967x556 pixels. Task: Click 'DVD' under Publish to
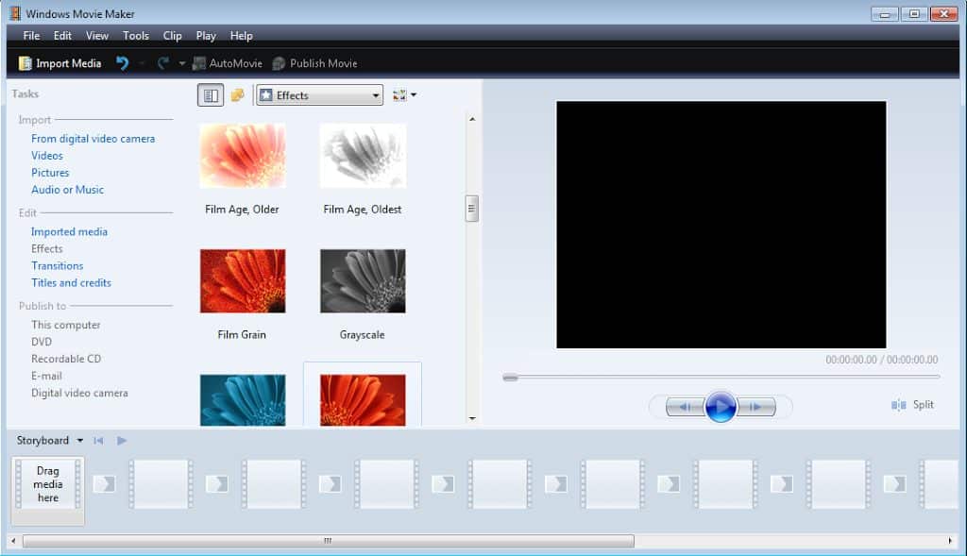(x=42, y=342)
